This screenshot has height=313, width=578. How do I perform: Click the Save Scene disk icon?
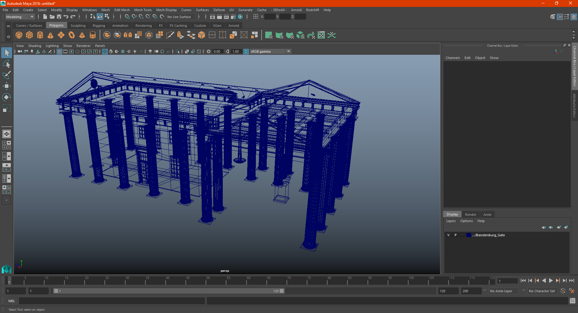point(59,17)
